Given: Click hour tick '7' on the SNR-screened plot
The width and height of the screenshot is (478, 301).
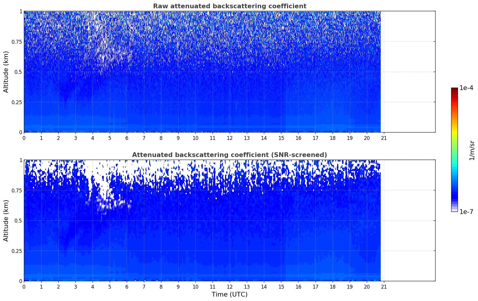Looking at the screenshot, I should 144,287.
